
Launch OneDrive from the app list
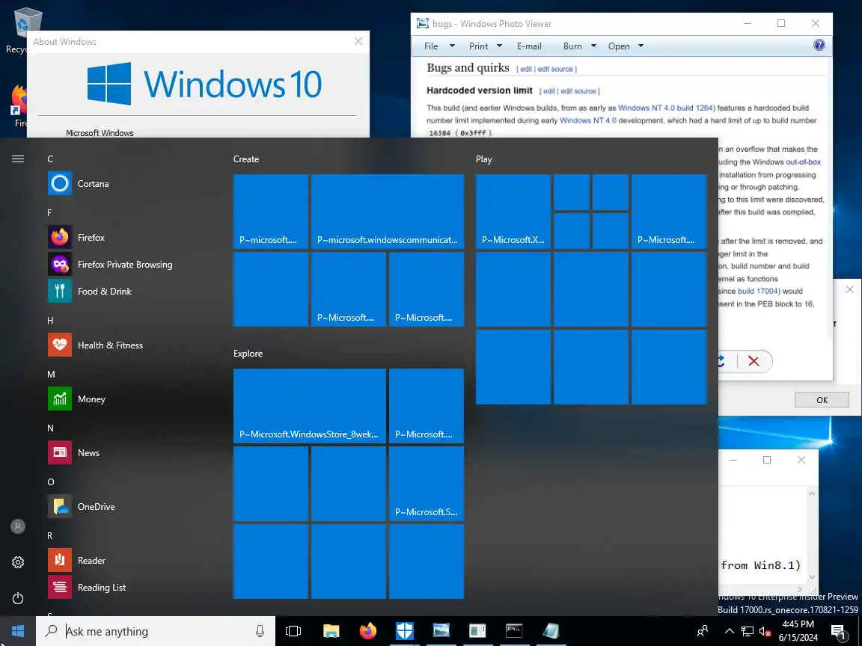(x=129, y=506)
